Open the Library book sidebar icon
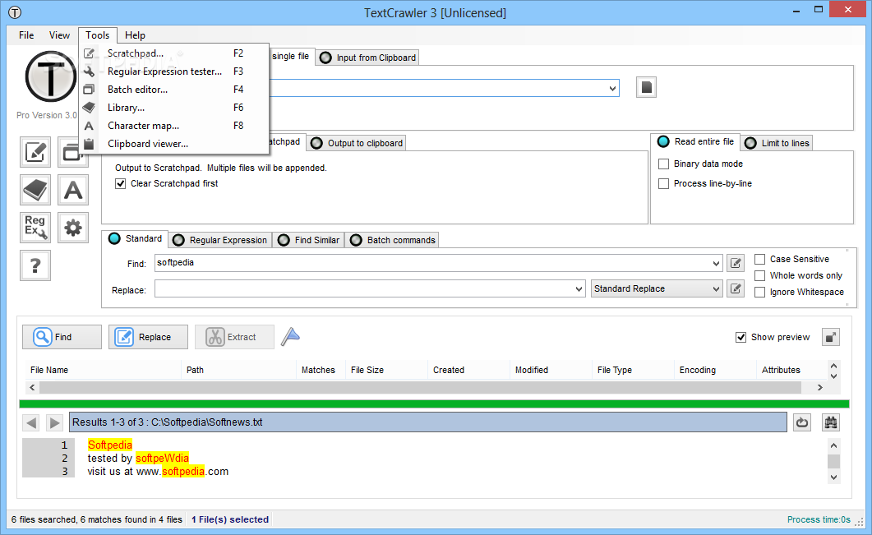Screen dimensions: 872x535 tap(35, 190)
